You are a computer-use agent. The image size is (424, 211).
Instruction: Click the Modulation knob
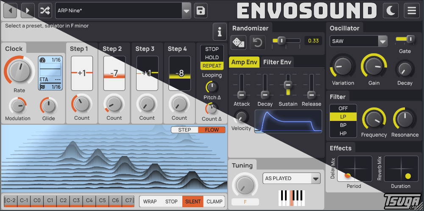point(18,106)
